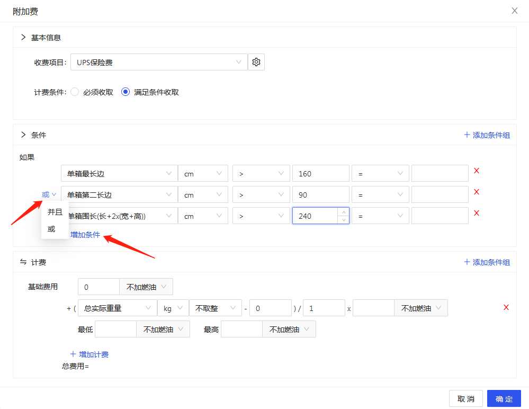Close the 附加费 dialog

point(515,11)
